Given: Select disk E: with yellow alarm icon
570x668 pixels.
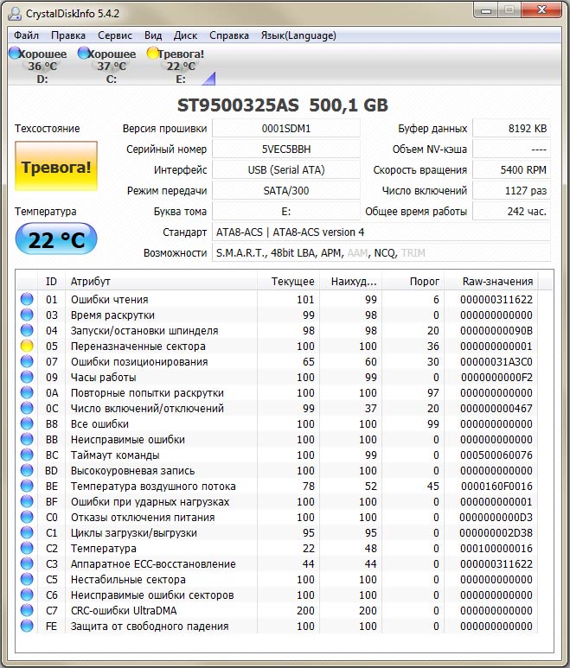Looking at the screenshot, I should (180, 66).
